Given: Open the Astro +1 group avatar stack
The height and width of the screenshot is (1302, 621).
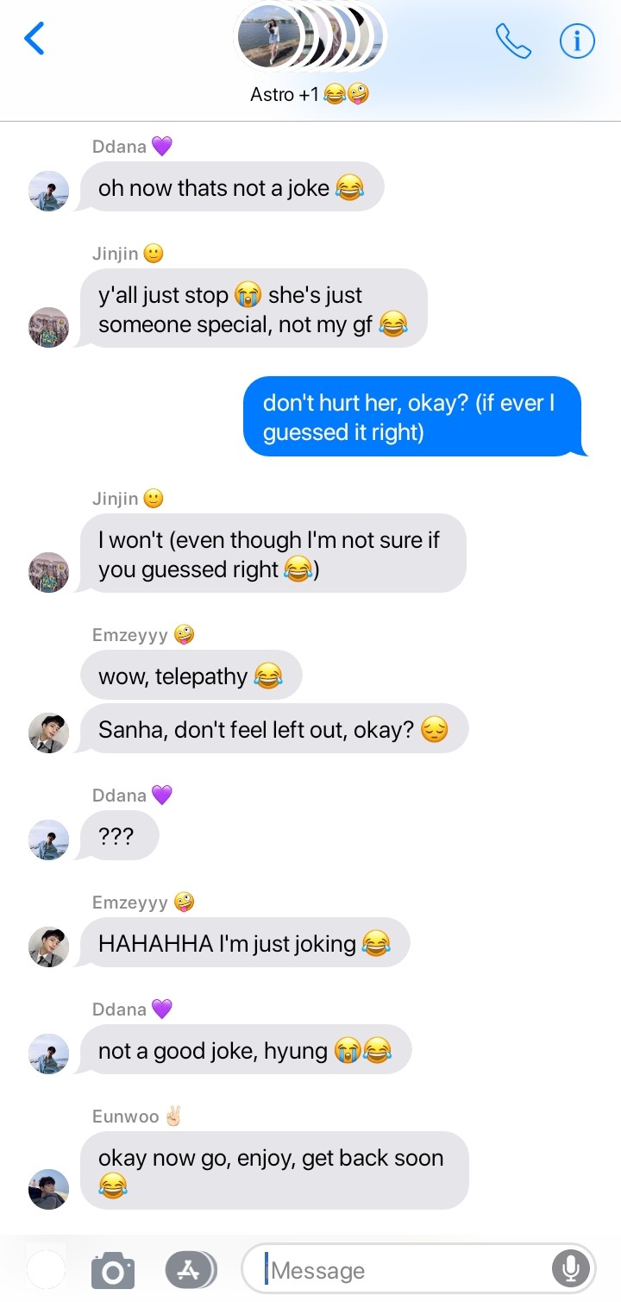Looking at the screenshot, I should (310, 36).
